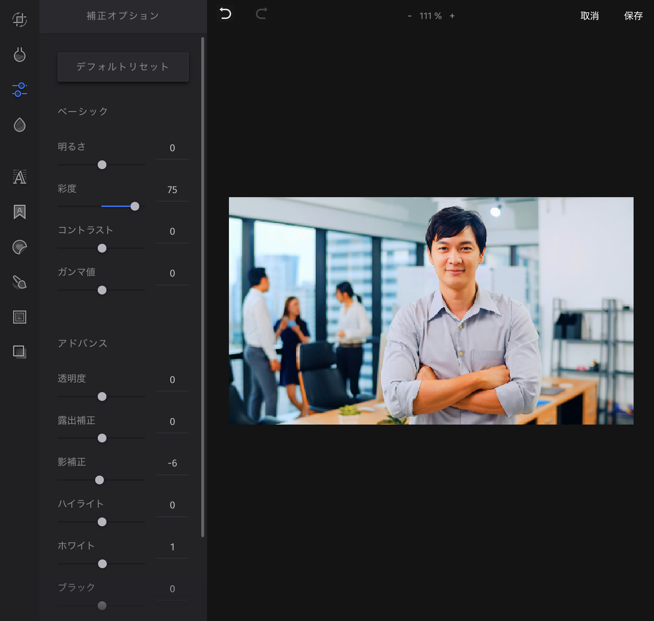Screen dimensions: 654x621
Task: Click the redo arrow
Action: (x=261, y=14)
